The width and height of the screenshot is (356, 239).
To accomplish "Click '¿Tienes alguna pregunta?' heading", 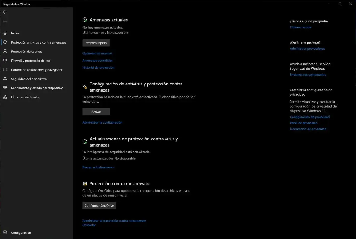I will point(309,21).
